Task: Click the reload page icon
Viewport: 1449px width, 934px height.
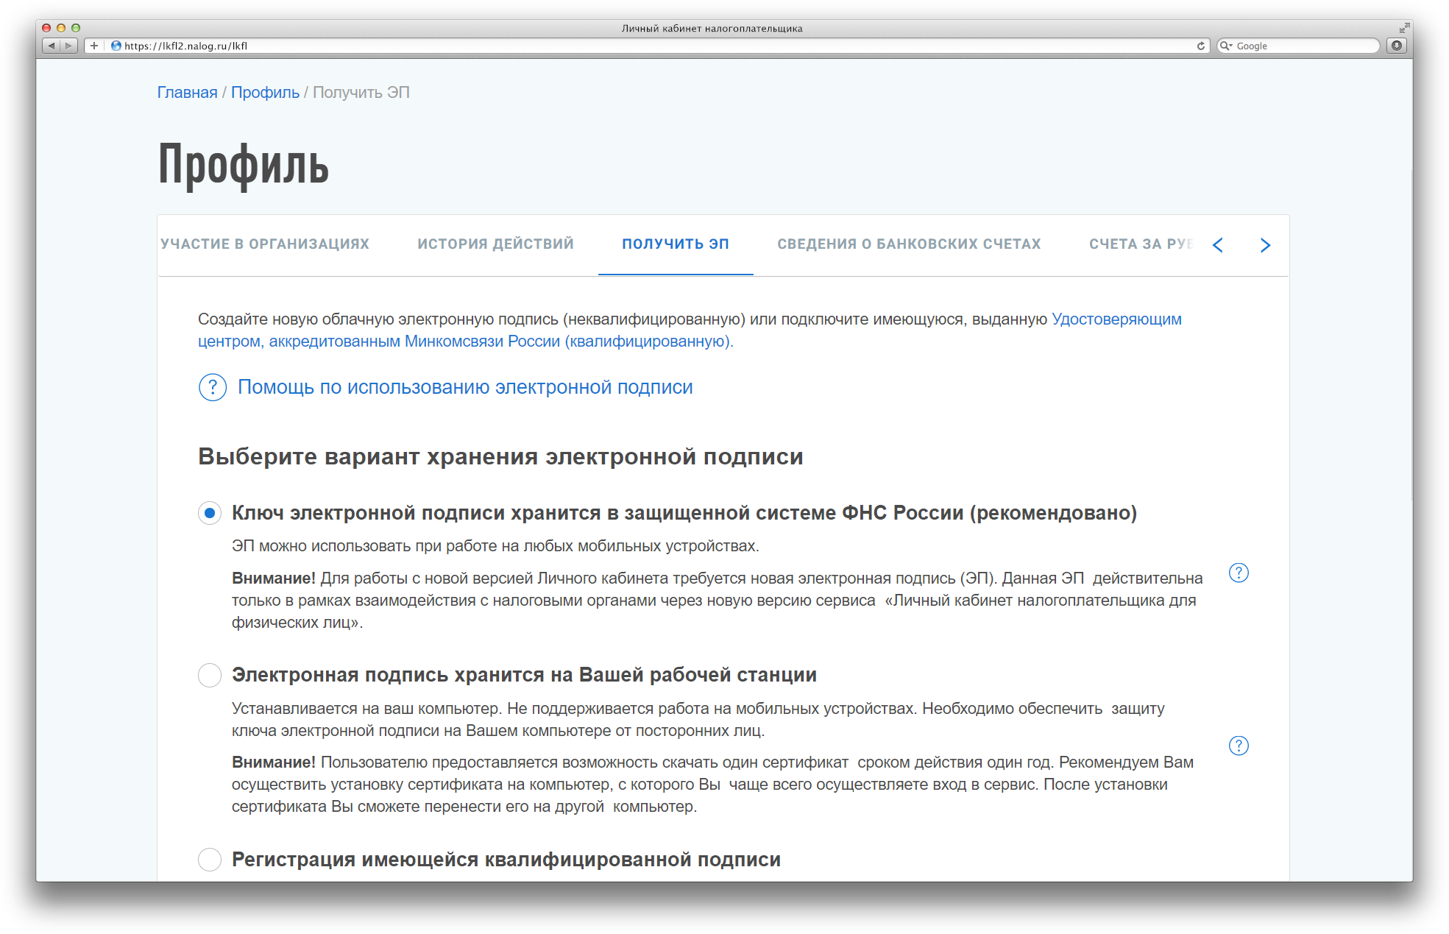Action: click(1201, 46)
